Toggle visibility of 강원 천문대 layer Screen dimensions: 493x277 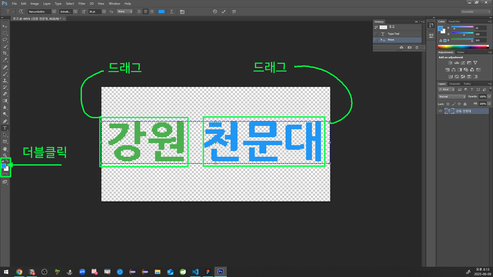point(440,111)
